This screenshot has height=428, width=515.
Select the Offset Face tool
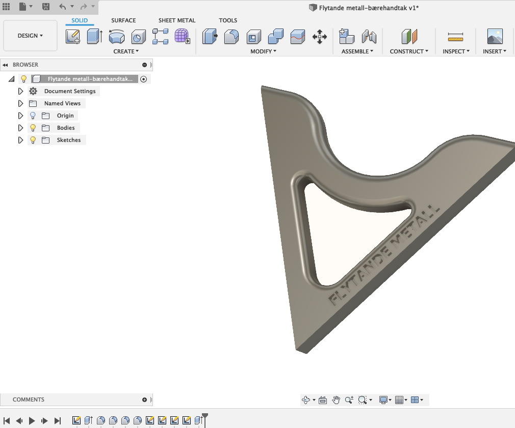tap(298, 36)
